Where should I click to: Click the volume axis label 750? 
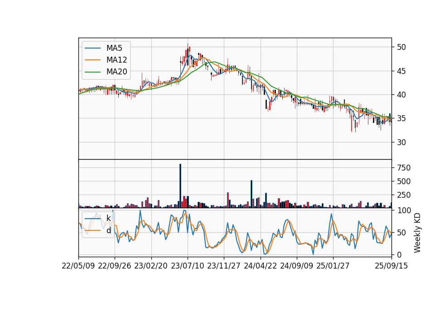404,168
